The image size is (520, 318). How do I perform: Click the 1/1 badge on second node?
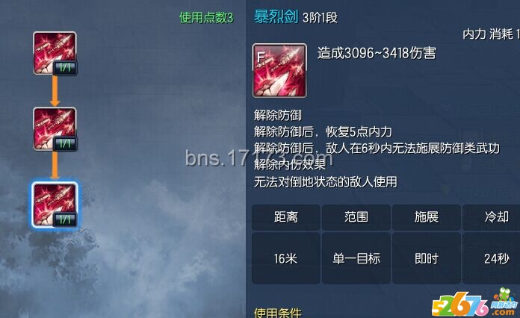pyautogui.click(x=65, y=144)
